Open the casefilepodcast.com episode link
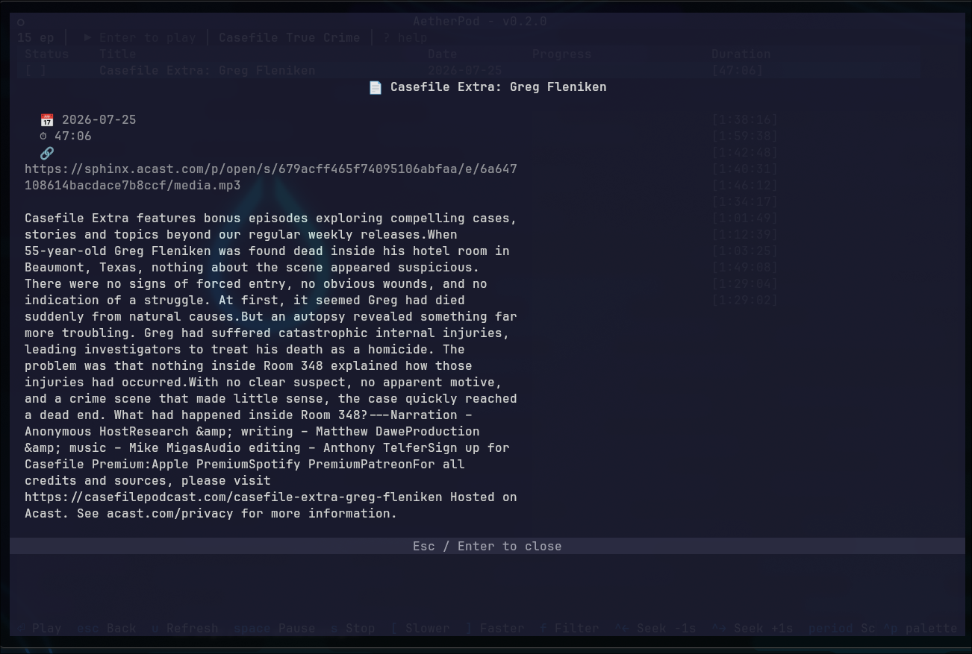This screenshot has height=654, width=972. pos(234,497)
